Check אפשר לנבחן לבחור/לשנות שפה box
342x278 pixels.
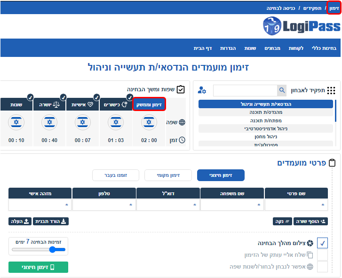[x=322, y=267]
